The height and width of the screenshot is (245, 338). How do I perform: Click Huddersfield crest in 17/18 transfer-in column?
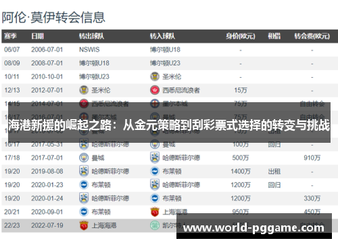click(155, 158)
